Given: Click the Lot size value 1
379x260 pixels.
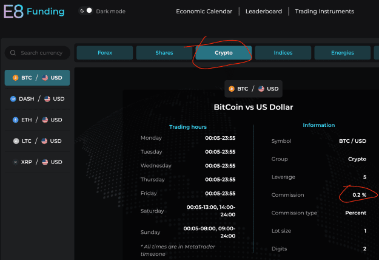Looking at the screenshot, I should coord(365,231).
